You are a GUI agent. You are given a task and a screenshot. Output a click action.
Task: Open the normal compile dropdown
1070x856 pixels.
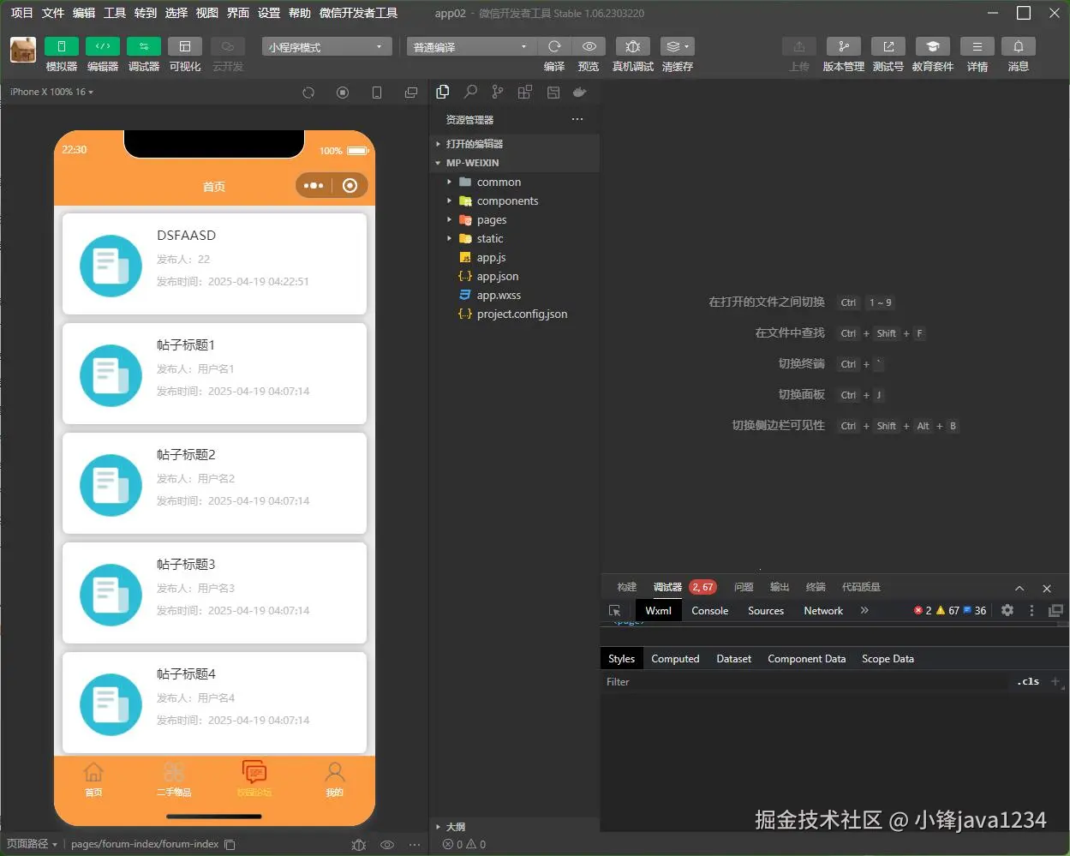coord(470,47)
